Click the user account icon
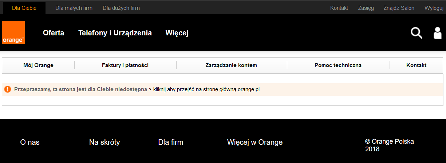Viewport: 446px width, 163px height. tap(437, 33)
